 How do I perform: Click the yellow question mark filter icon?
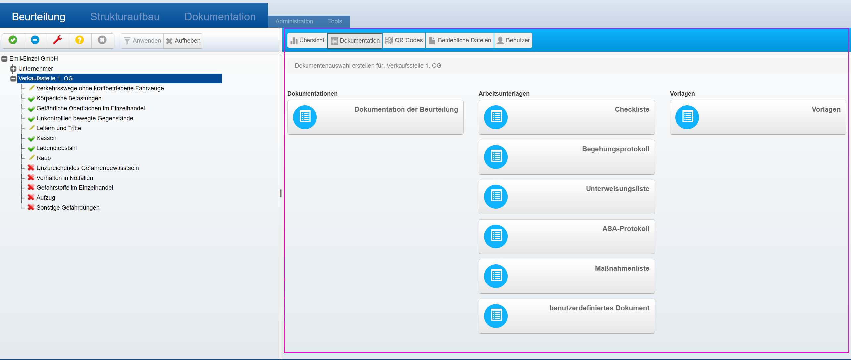80,40
